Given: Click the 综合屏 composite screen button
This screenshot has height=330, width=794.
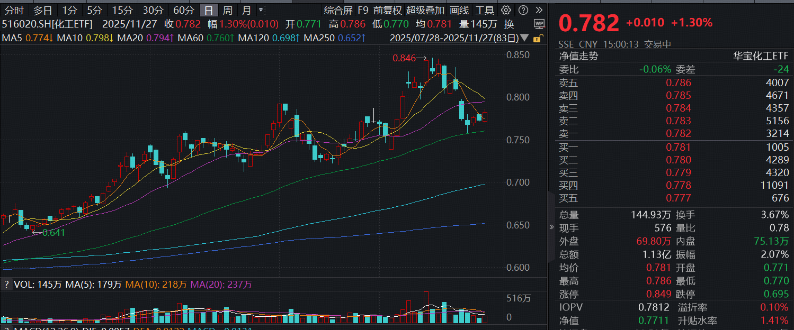Looking at the screenshot, I should click(x=338, y=10).
